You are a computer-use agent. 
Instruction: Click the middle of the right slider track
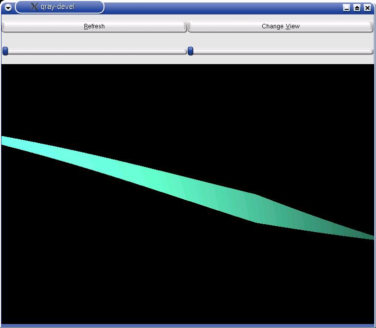coord(281,51)
